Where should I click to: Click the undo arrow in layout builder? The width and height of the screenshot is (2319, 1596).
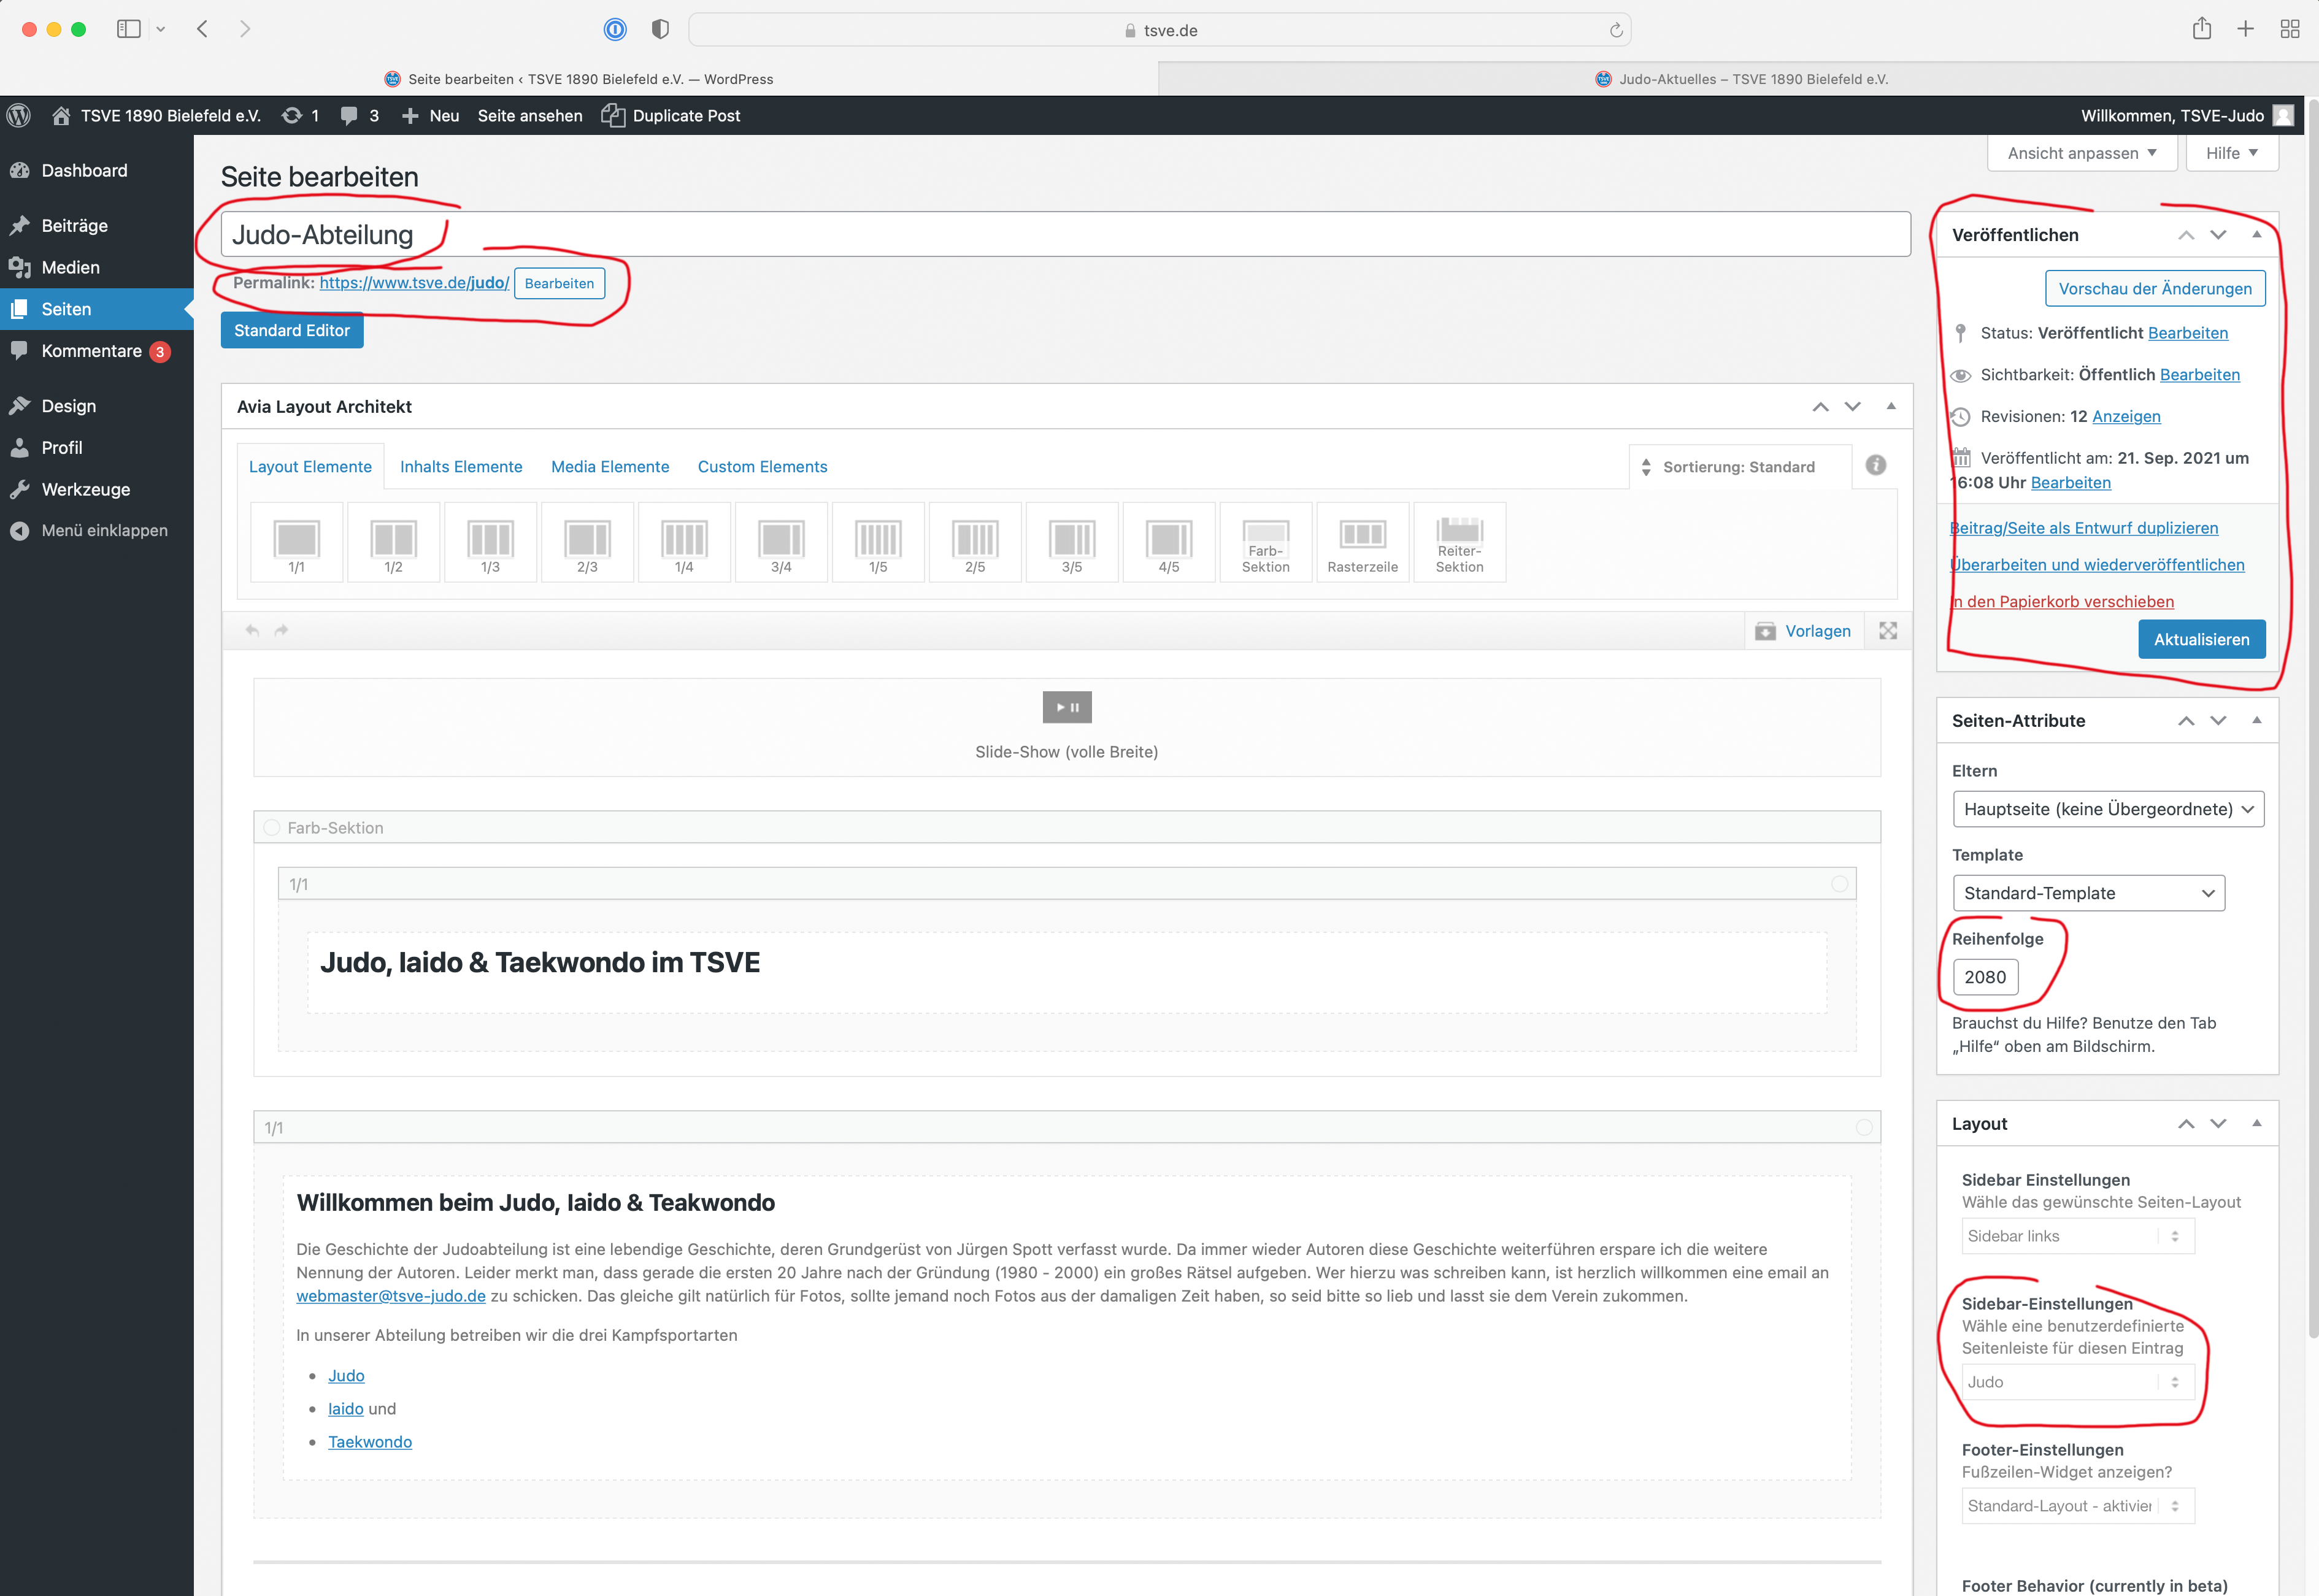click(252, 630)
